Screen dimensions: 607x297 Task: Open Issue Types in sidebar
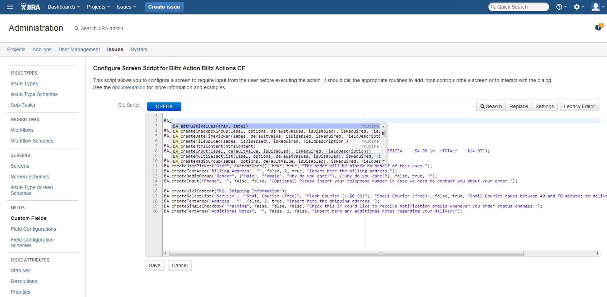24,84
